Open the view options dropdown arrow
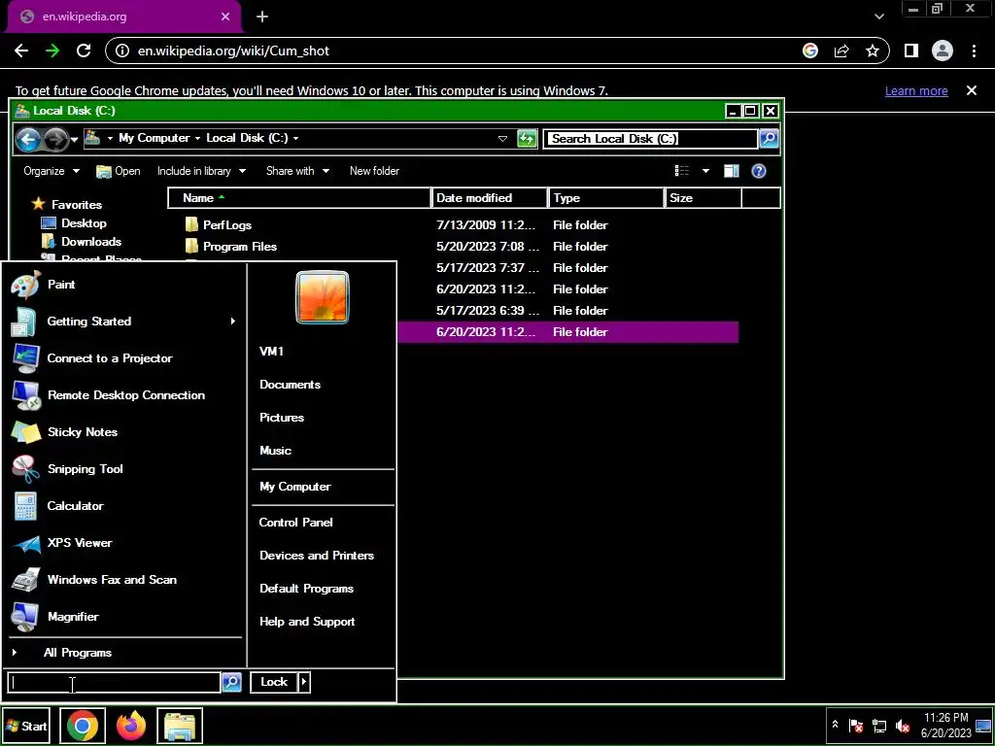 tap(705, 171)
